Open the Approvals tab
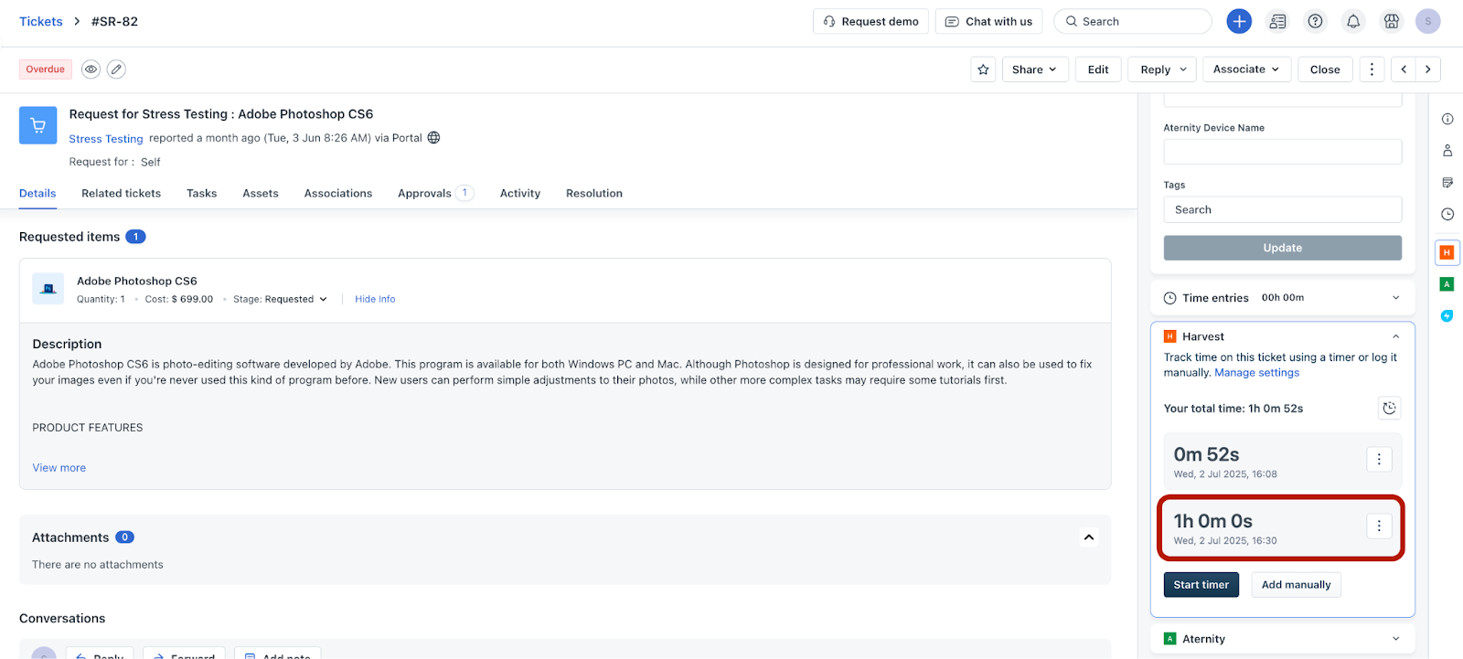 (x=435, y=194)
